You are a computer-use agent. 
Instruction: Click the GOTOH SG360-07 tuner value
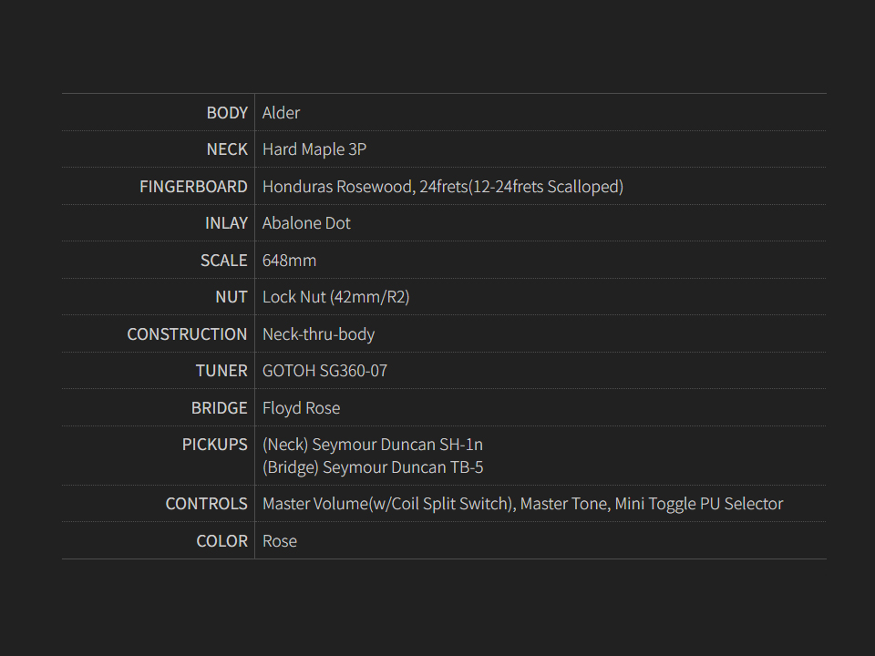click(x=324, y=371)
